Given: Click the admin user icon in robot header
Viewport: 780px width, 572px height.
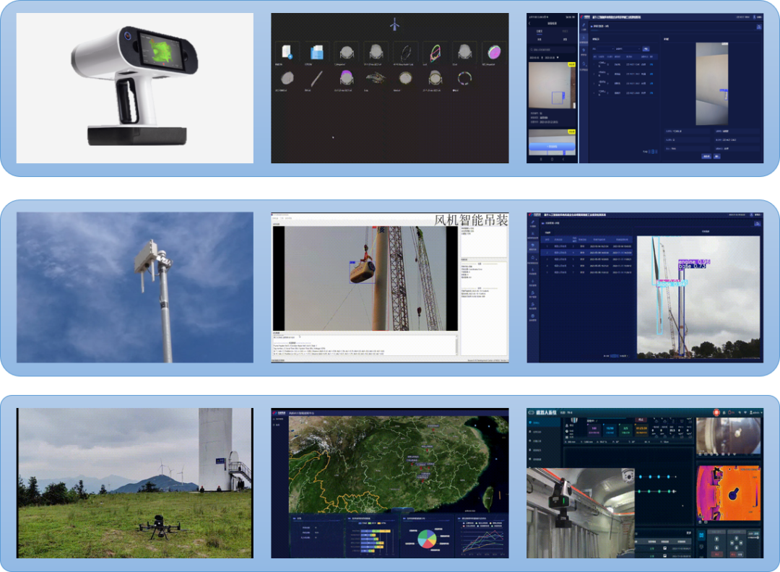Looking at the screenshot, I should pyautogui.click(x=755, y=412).
